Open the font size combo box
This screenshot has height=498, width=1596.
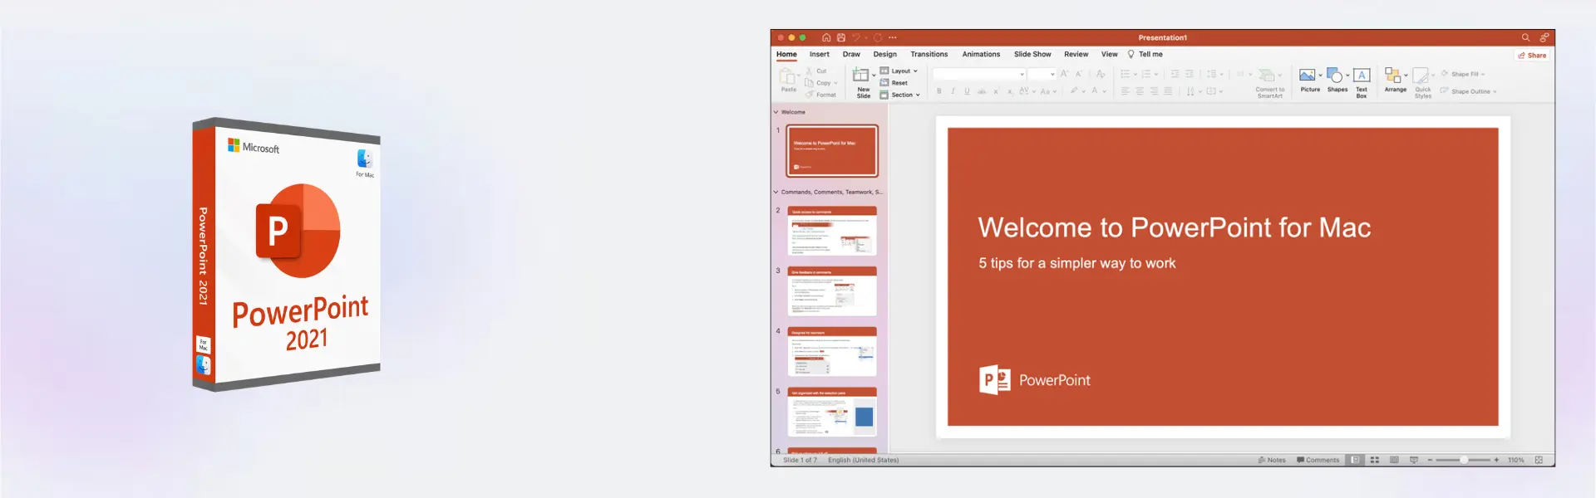pos(1042,74)
